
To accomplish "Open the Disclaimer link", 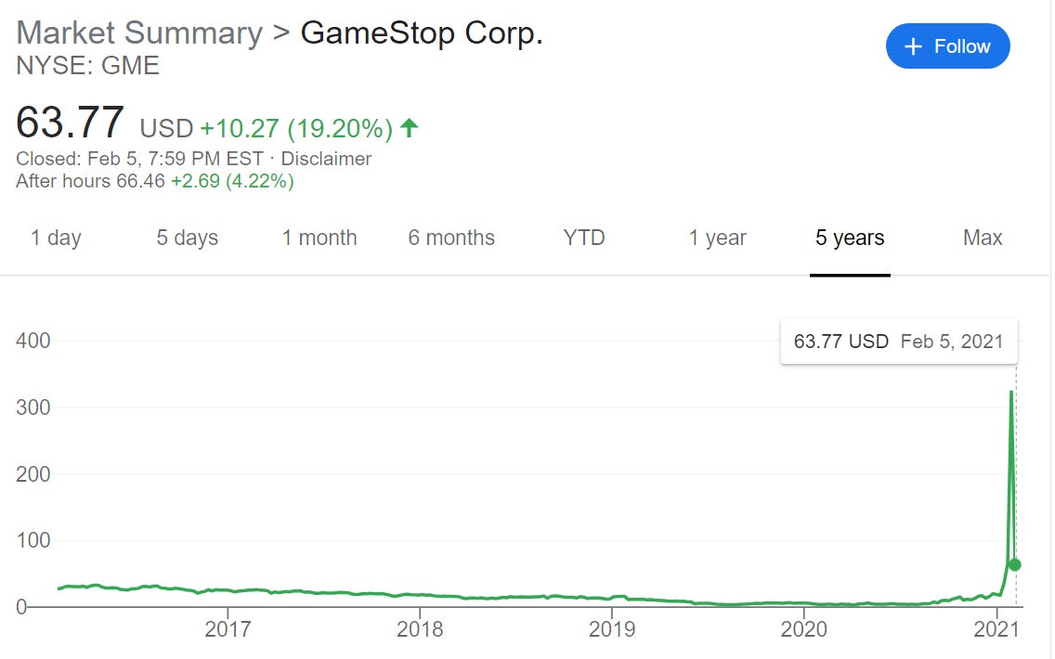I will click(x=326, y=159).
